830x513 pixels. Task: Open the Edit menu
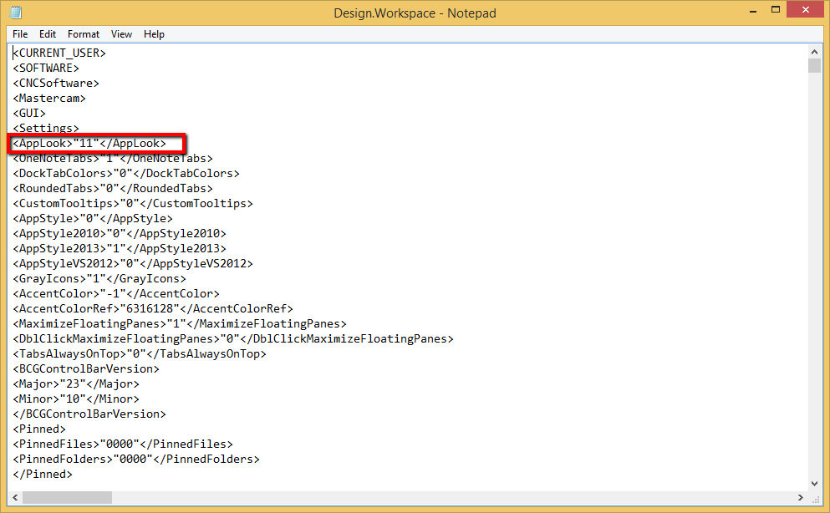click(48, 34)
